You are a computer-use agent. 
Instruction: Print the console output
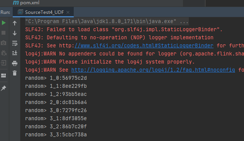[15, 63]
